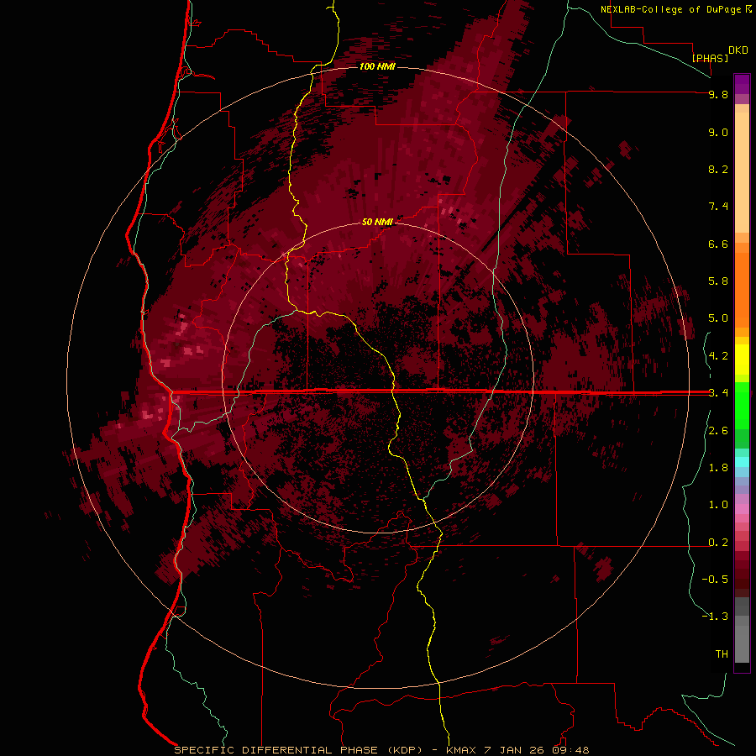Click the 5.8 scale value
Screen dimensions: 756x756
click(718, 281)
